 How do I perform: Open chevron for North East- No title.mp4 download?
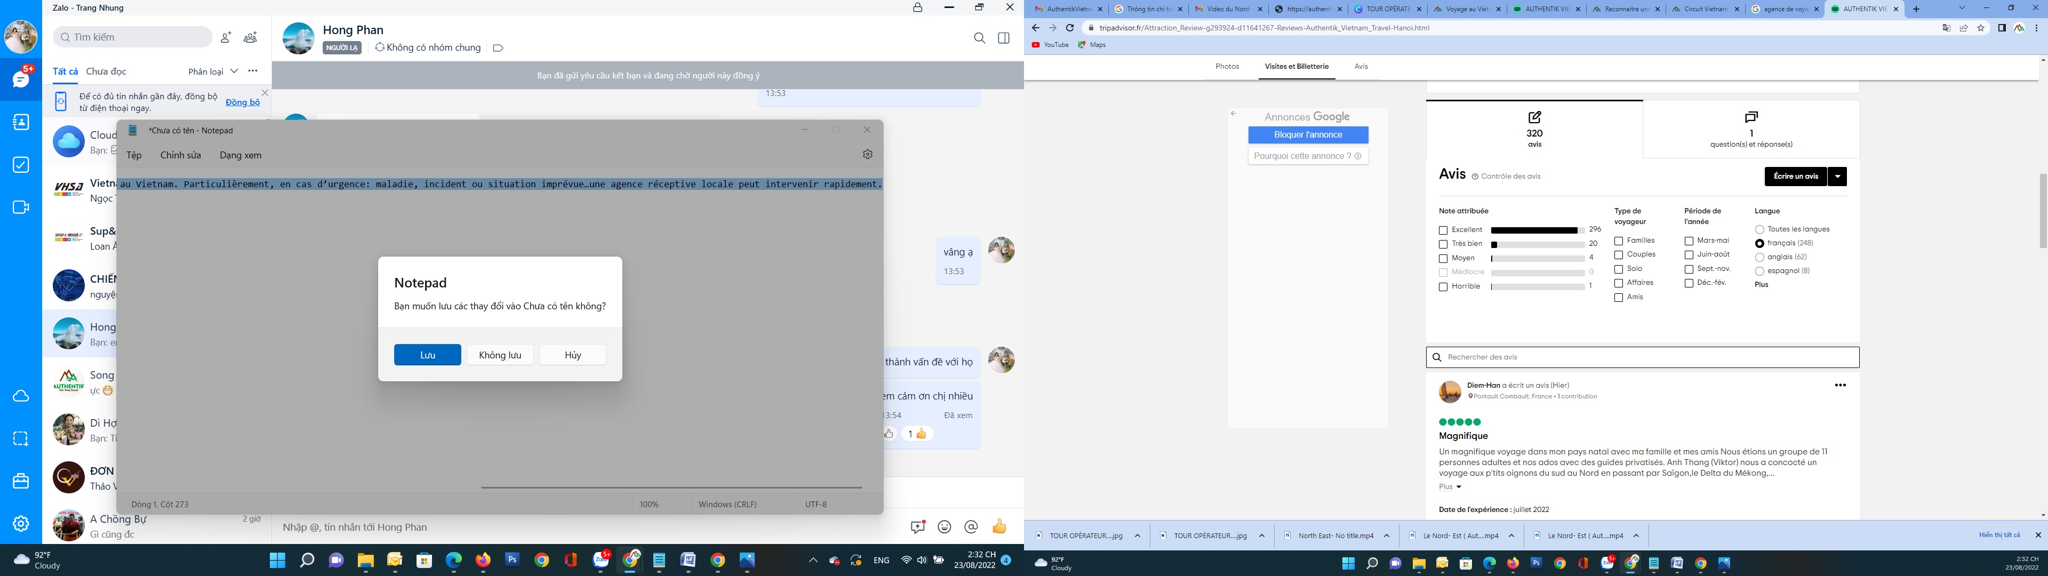pos(1387,535)
